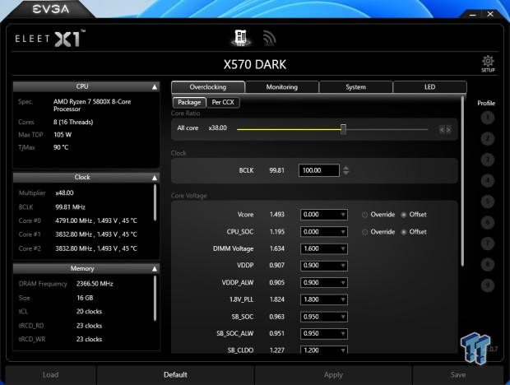
Task: Minimize the ELEET X1 window
Action: (473, 15)
